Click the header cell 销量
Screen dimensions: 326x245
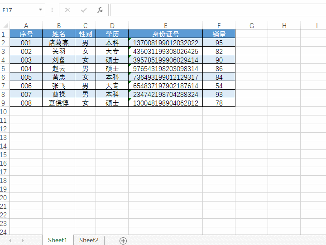tap(219, 34)
